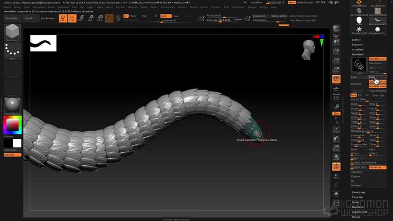Viewport: 393px width, 221px height.
Task: Click the Scroll canvas icon
Action: pyautogui.click(x=336, y=42)
